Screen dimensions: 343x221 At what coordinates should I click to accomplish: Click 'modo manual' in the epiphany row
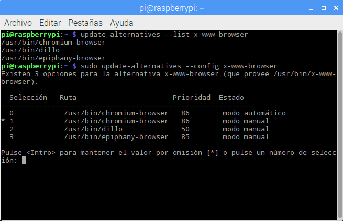click(x=246, y=137)
